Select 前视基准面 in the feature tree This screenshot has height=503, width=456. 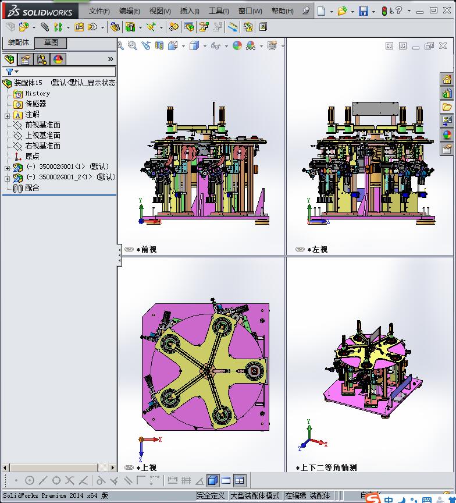point(42,125)
